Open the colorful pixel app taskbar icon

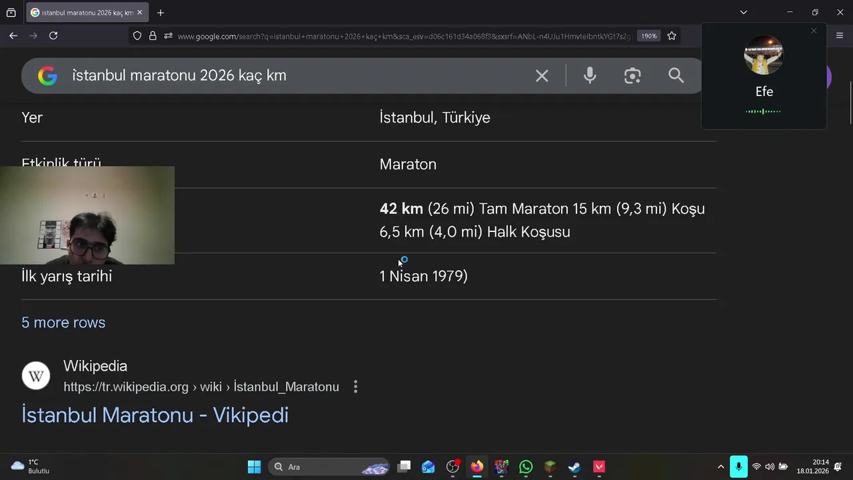[501, 467]
